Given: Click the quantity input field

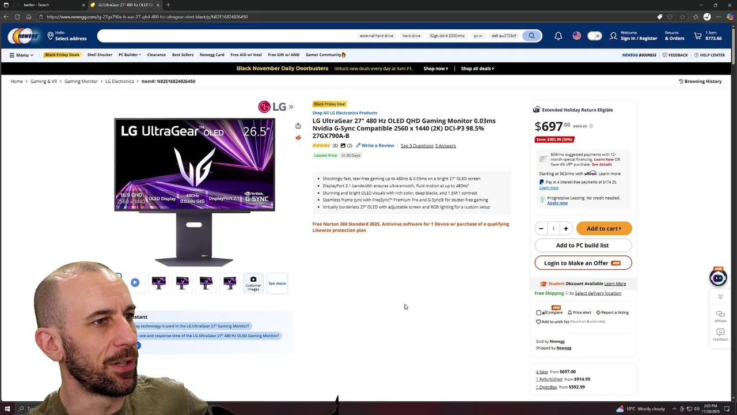Looking at the screenshot, I should click(x=553, y=229).
